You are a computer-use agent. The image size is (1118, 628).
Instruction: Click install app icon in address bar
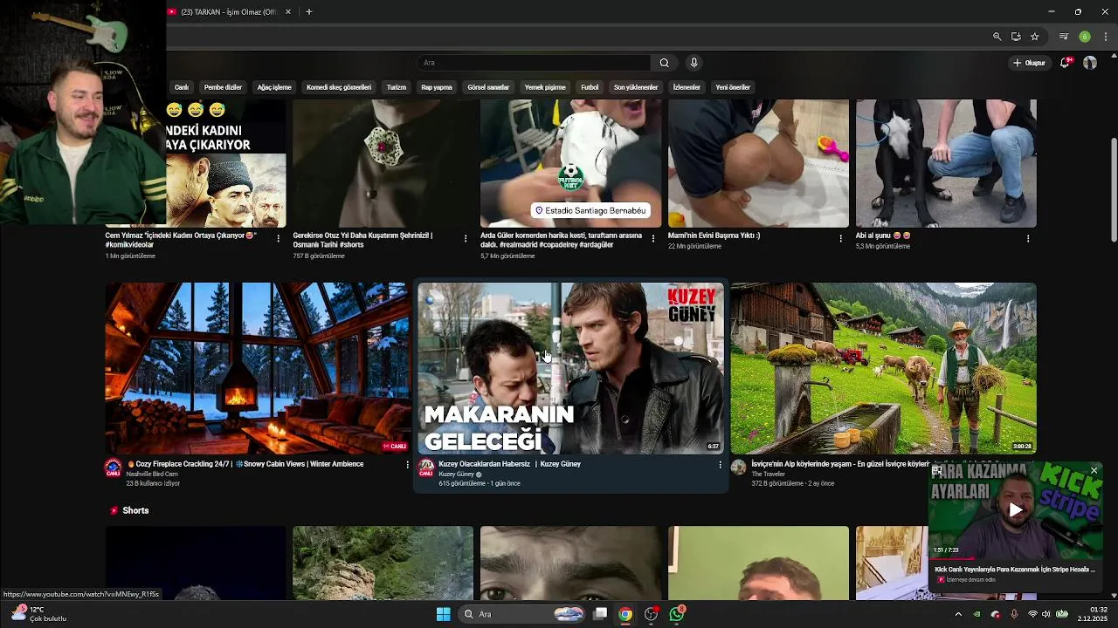1016,37
